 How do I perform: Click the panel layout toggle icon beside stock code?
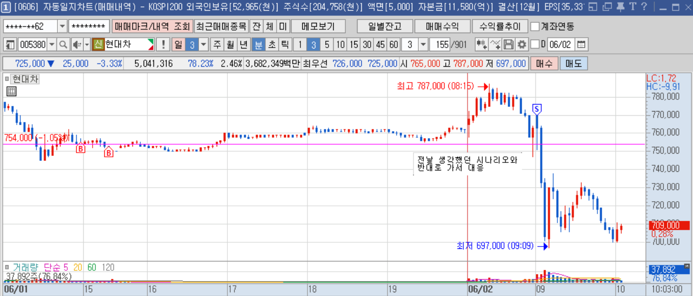(10, 45)
